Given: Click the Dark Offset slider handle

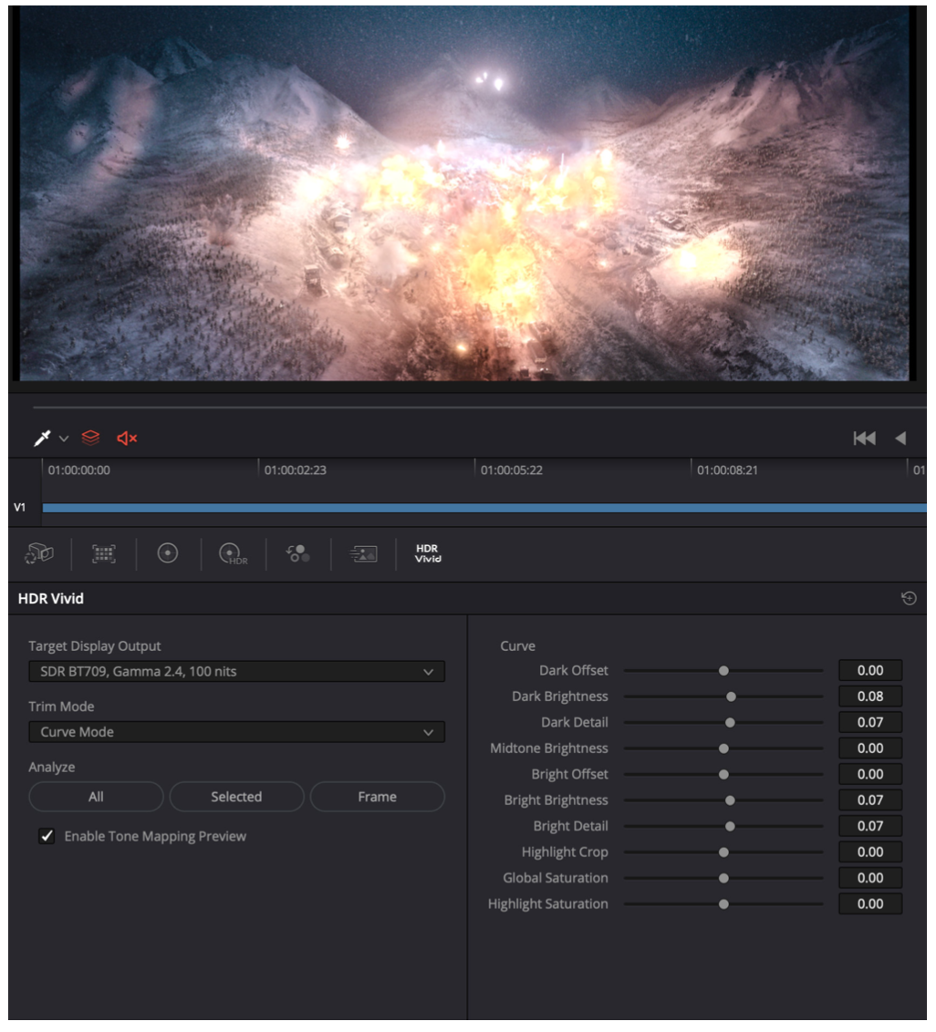Looking at the screenshot, I should pos(724,671).
